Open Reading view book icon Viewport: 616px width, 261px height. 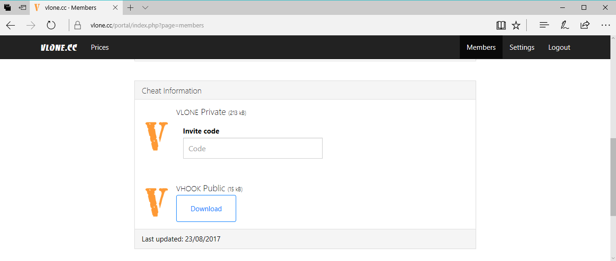501,26
